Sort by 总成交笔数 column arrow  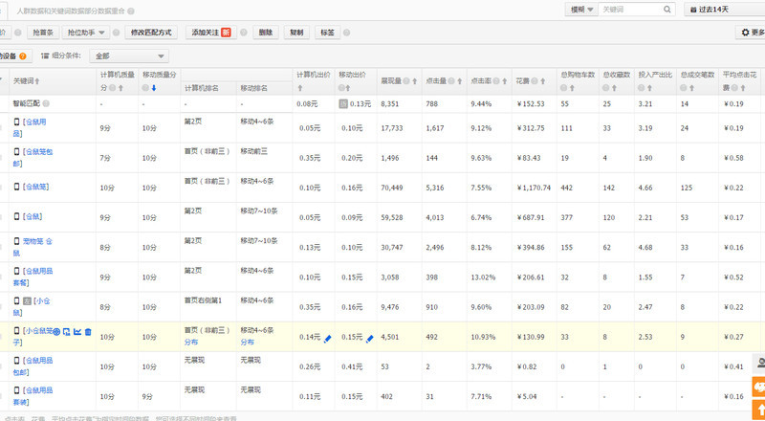[691, 88]
